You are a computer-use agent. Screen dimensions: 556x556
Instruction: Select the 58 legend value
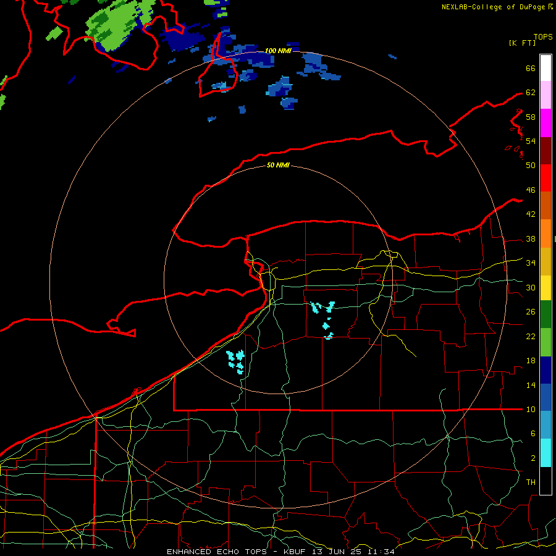pyautogui.click(x=531, y=117)
